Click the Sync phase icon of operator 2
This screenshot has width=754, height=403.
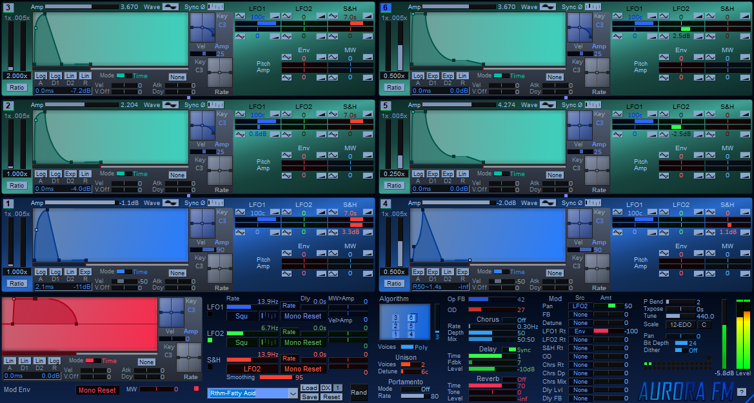click(x=216, y=105)
